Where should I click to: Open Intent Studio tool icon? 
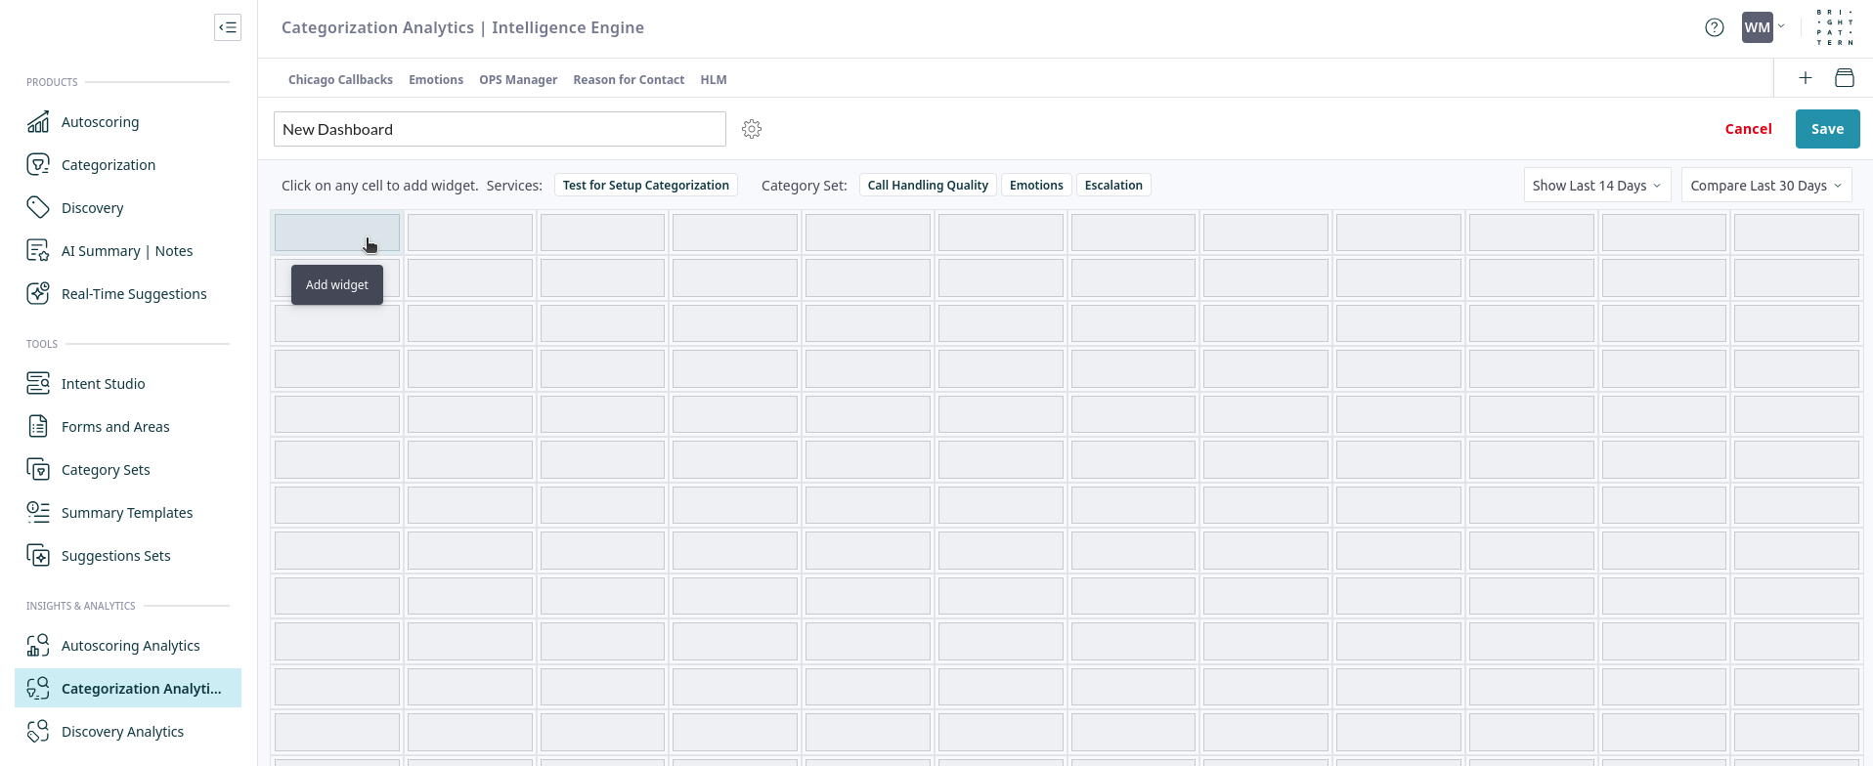tap(38, 384)
